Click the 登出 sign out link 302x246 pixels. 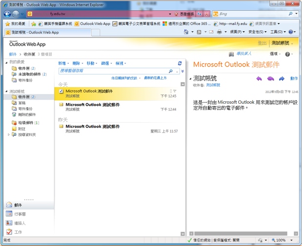[262, 43]
